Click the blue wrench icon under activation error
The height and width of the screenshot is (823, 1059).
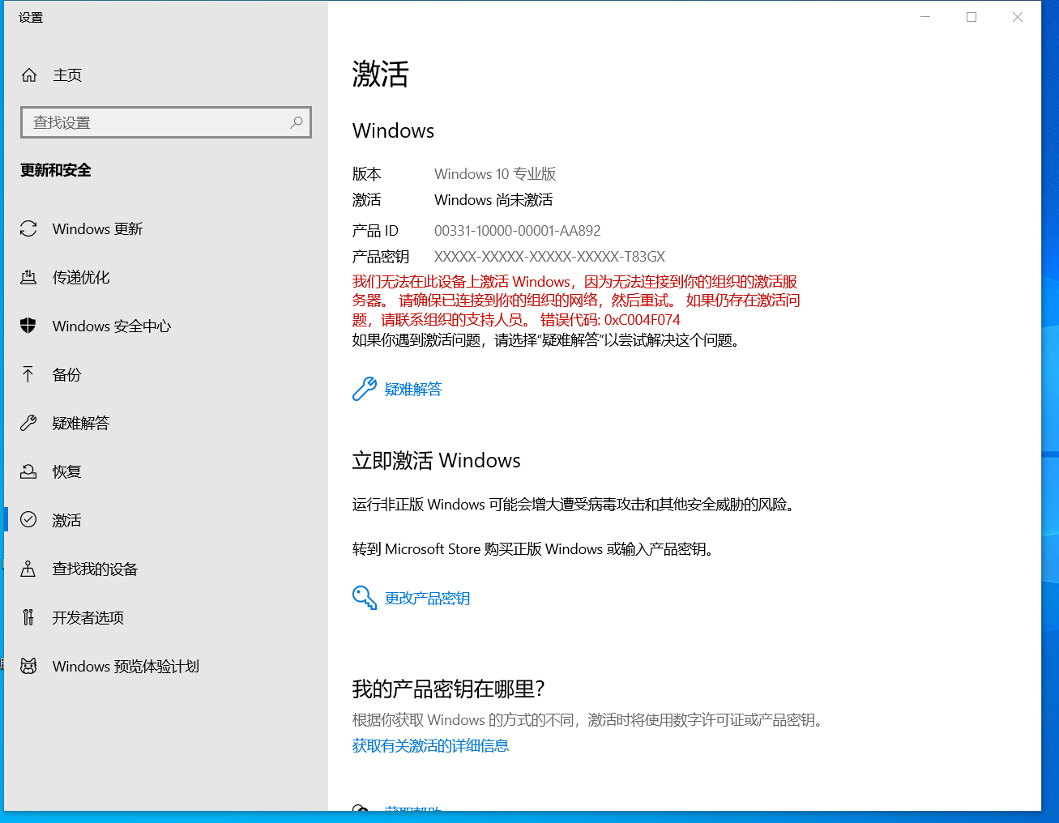(365, 389)
